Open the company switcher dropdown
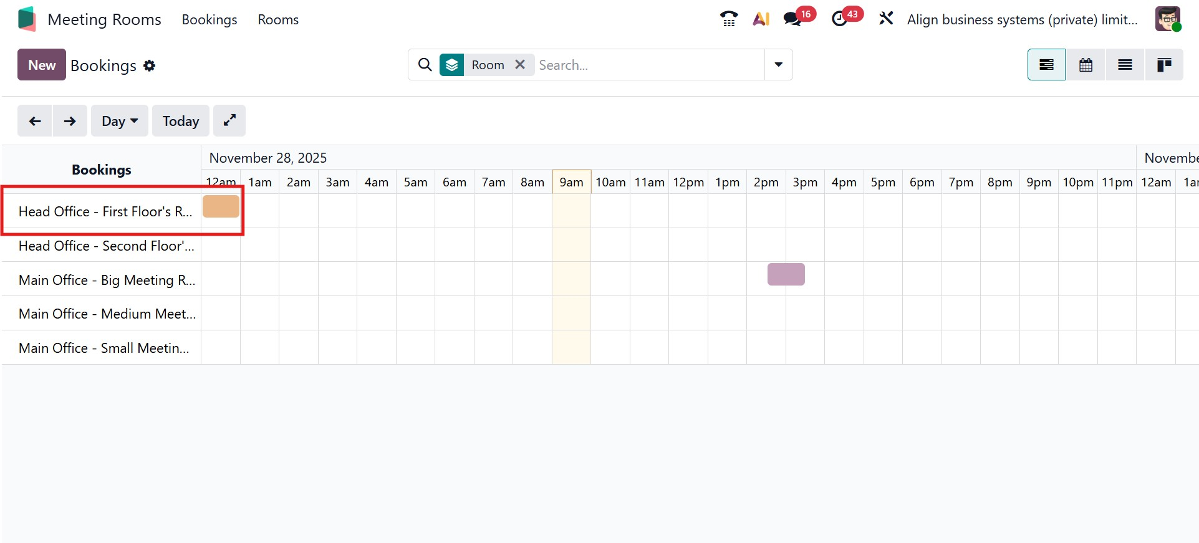 click(x=1022, y=19)
